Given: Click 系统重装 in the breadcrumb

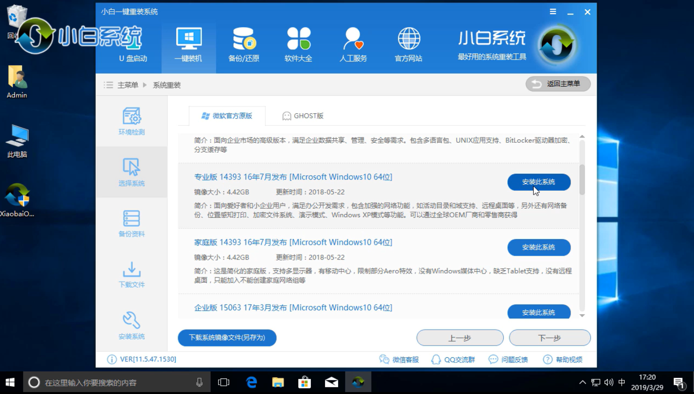Looking at the screenshot, I should pyautogui.click(x=167, y=85).
